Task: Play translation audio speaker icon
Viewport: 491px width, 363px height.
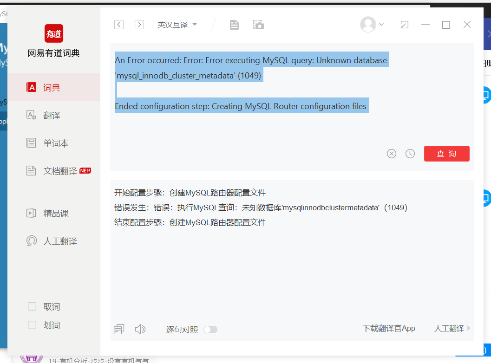Action: click(140, 329)
